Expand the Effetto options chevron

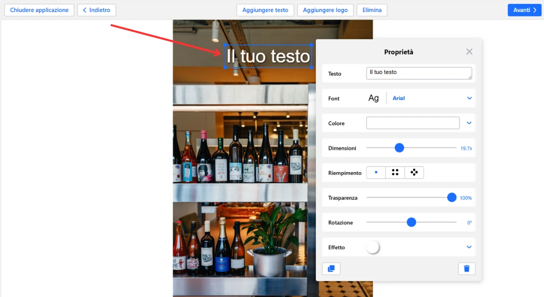click(469, 247)
